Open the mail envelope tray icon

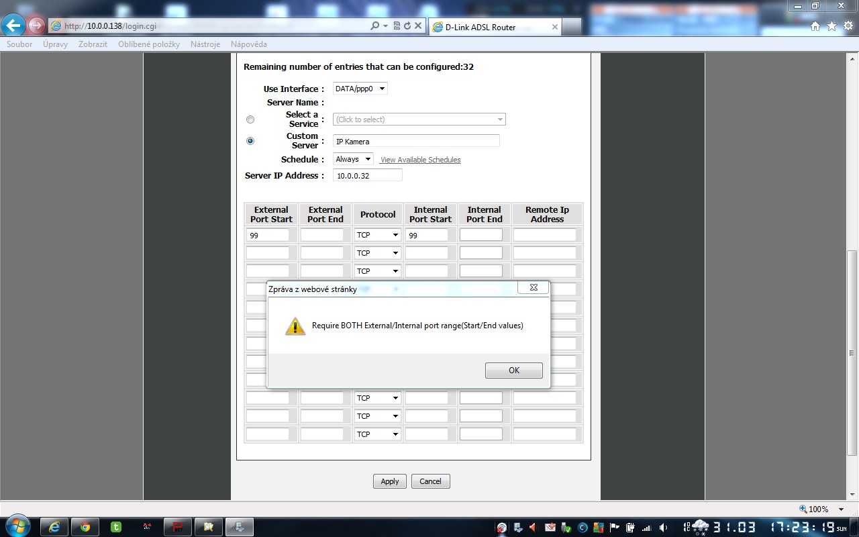550,527
